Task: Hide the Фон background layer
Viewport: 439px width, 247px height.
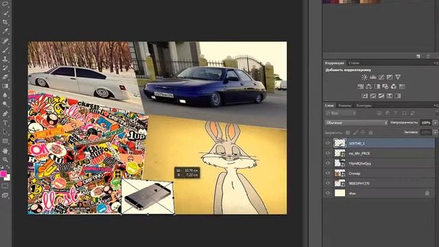Action: pos(328,193)
